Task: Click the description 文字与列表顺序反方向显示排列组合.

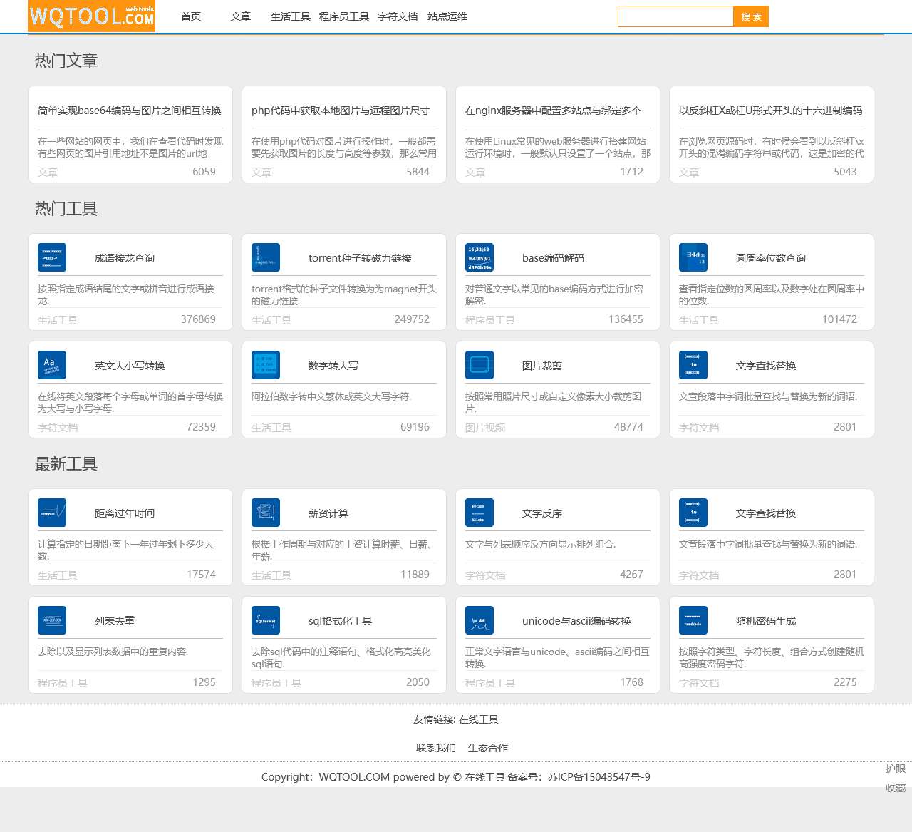Action: pyautogui.click(x=541, y=544)
